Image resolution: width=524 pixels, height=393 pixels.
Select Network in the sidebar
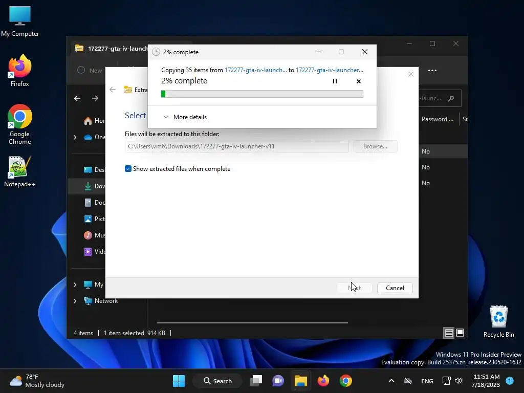101,301
